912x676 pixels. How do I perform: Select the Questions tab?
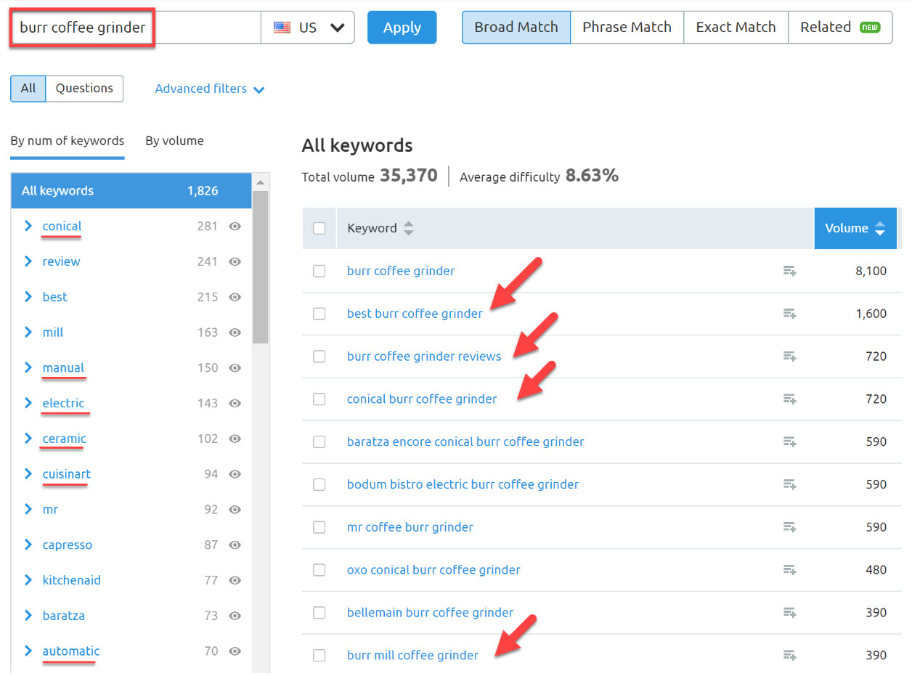tap(84, 89)
